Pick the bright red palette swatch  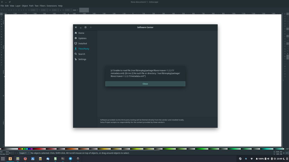pyautogui.click(x=19, y=149)
